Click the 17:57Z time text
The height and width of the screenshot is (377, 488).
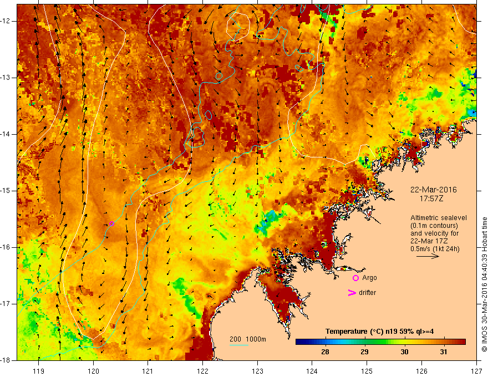[x=431, y=198]
